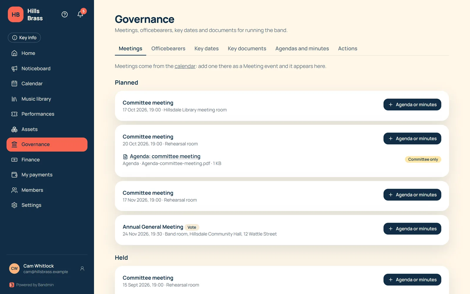Click the Members people icon

[14, 190]
